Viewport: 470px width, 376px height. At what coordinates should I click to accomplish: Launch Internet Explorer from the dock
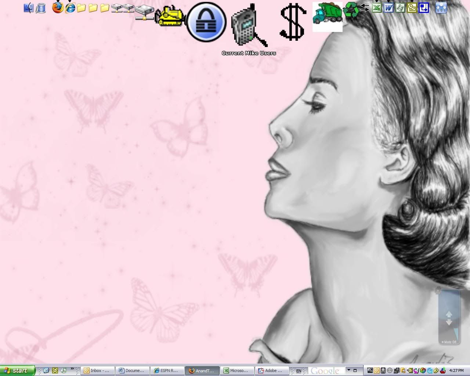(x=70, y=7)
